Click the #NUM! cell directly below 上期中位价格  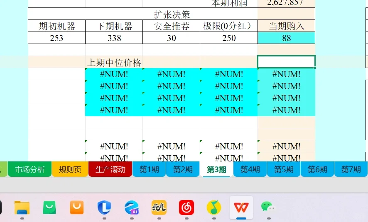(x=114, y=74)
